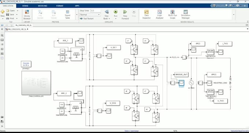This screenshot has height=133, width=249.
Task: Select the IPCC block
Action: (x=198, y=44)
